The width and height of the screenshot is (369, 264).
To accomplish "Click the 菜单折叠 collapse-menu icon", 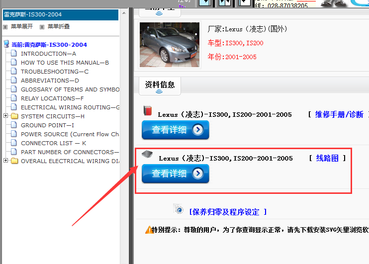I will (42, 27).
